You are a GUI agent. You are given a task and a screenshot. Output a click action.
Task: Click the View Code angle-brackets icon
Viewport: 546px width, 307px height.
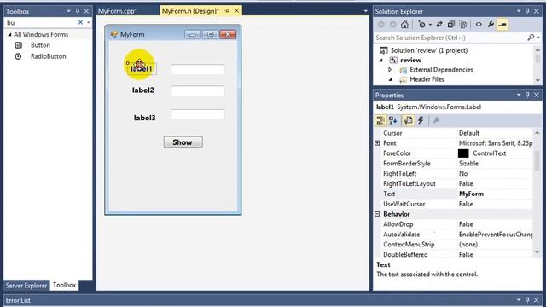(479, 25)
